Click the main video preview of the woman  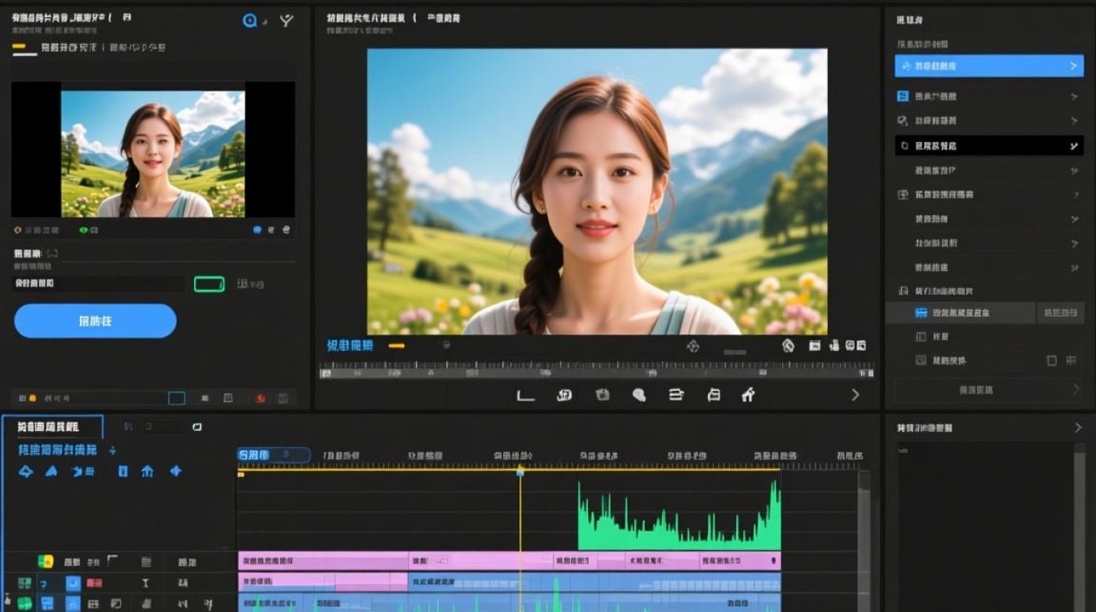click(x=597, y=192)
